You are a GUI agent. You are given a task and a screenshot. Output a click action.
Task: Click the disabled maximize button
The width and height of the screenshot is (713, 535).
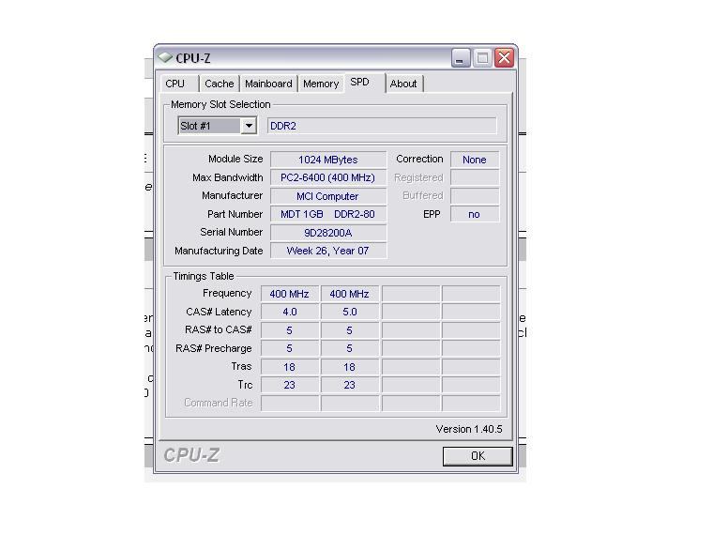482,58
